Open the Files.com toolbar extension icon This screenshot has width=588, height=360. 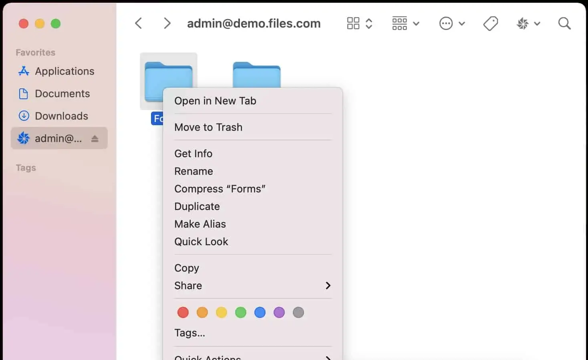point(522,24)
